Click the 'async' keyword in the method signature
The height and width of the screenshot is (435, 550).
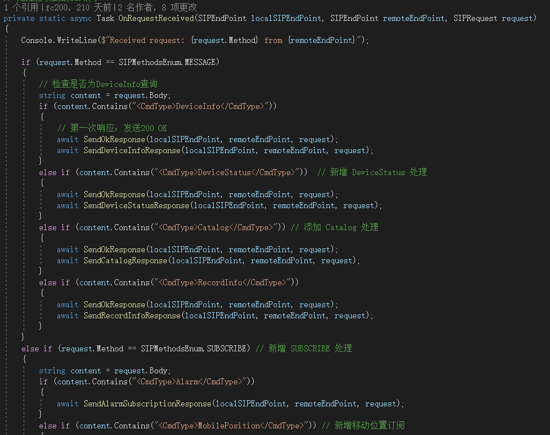pyautogui.click(x=81, y=18)
